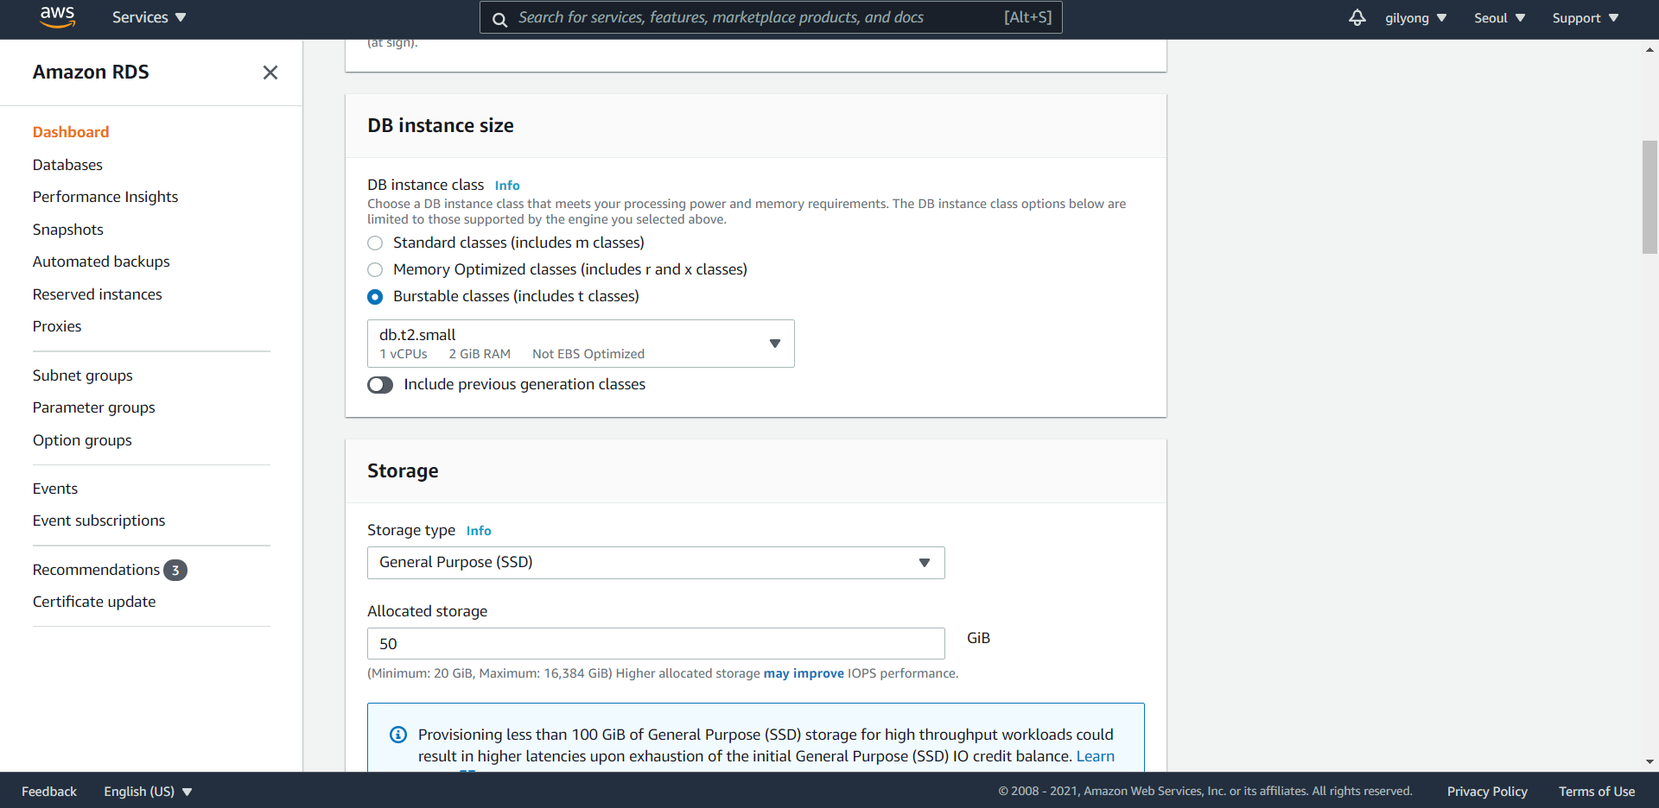Click the page vertical scrollbar thumb
Image resolution: width=1659 pixels, height=808 pixels.
click(1649, 197)
